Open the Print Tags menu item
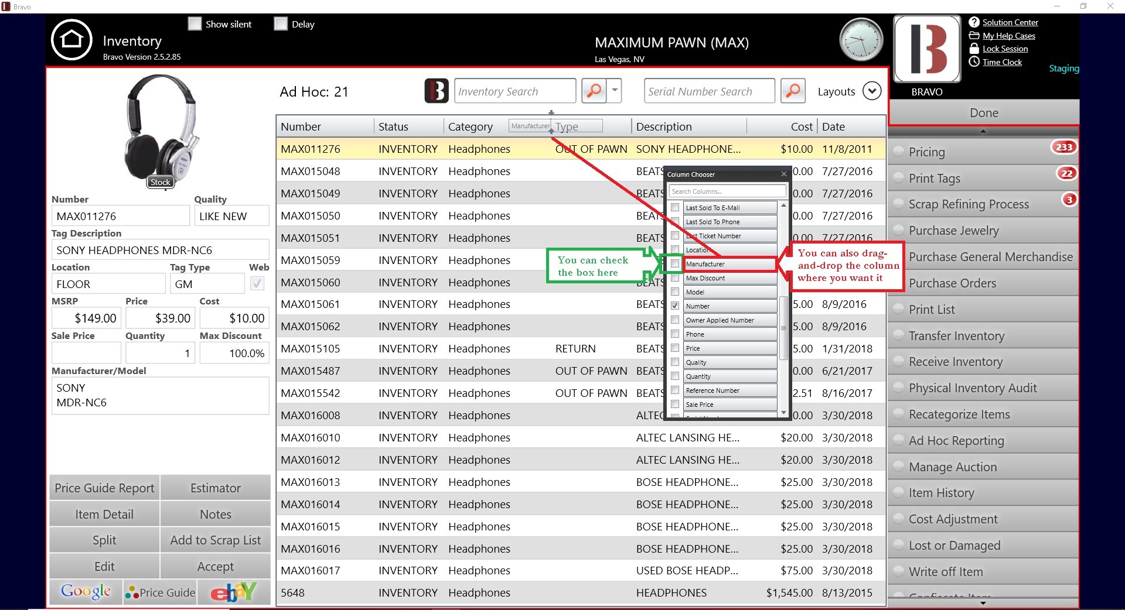This screenshot has height=610, width=1125. 983,178
